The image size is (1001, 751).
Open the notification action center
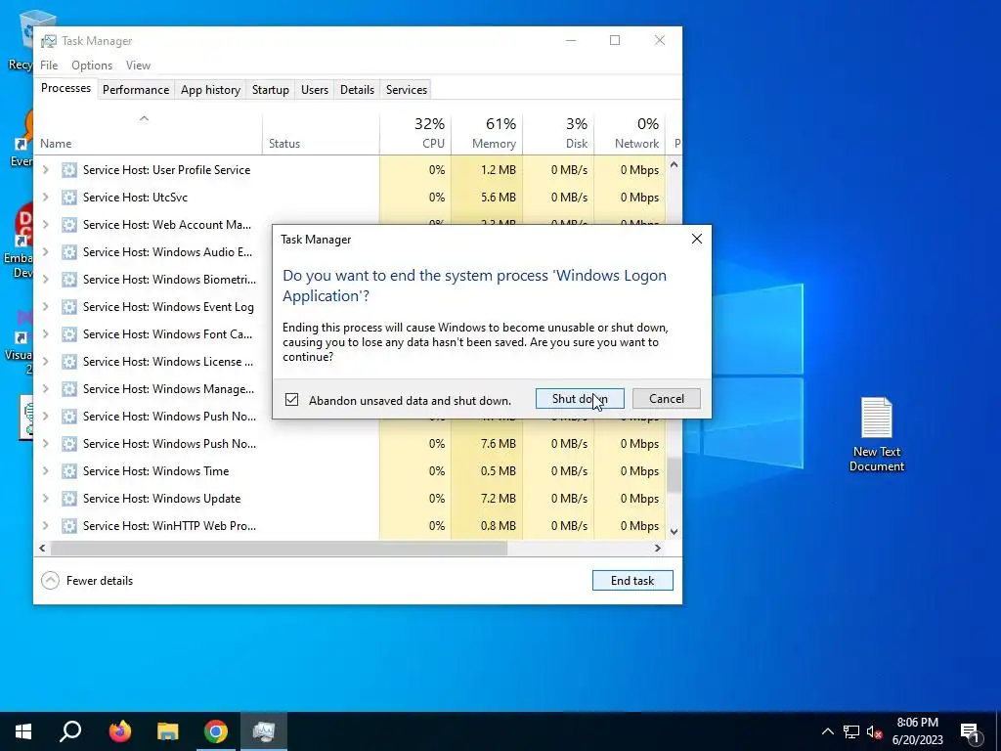[971, 731]
